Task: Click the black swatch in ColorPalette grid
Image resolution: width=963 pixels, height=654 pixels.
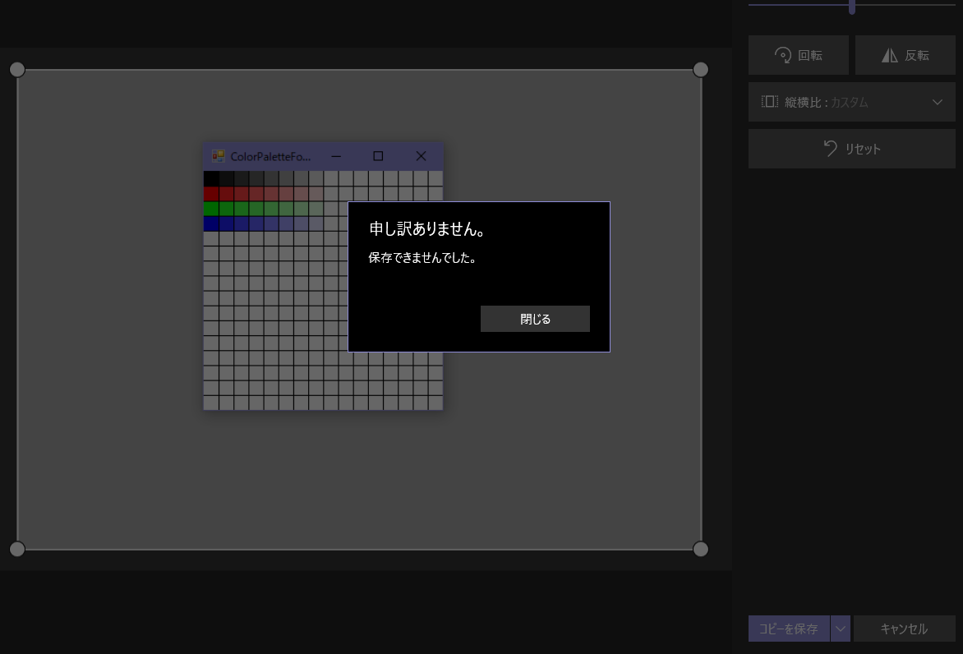Action: pos(211,178)
